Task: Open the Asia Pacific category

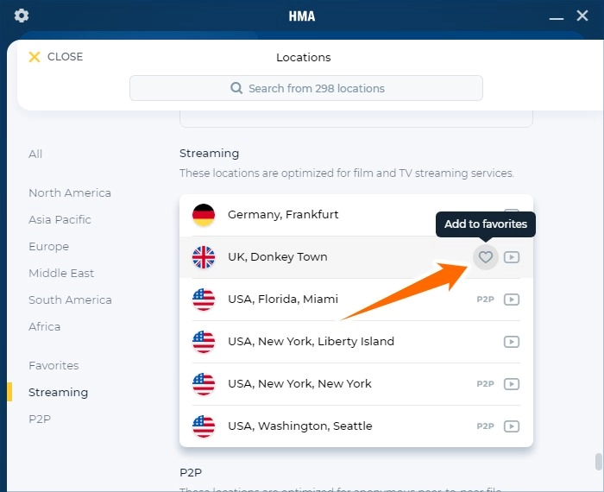Action: point(60,219)
